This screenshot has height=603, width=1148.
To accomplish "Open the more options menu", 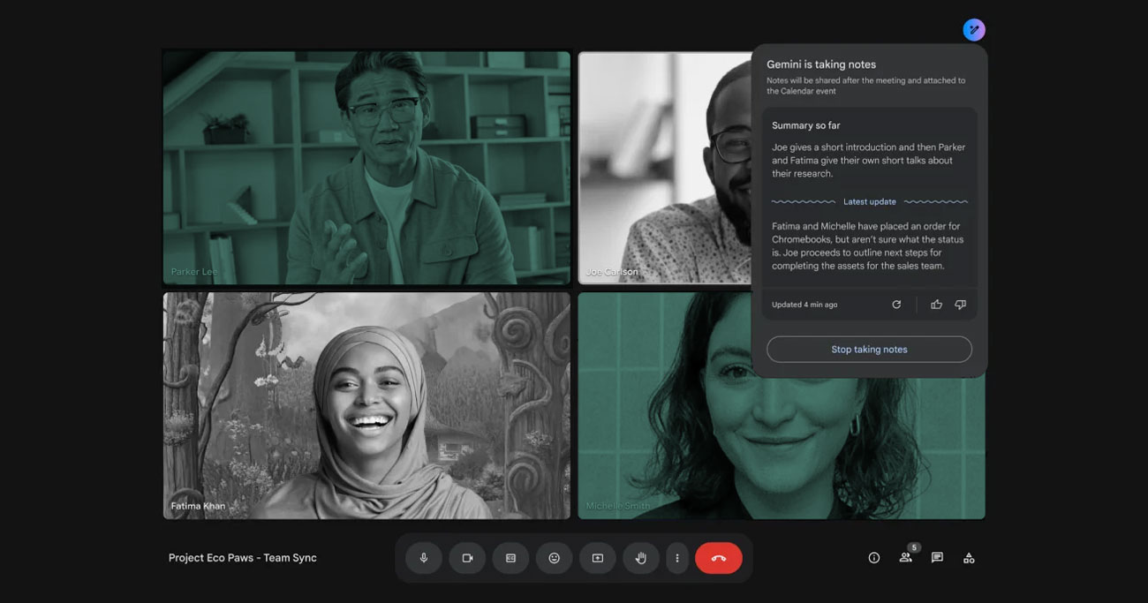I will (x=677, y=558).
